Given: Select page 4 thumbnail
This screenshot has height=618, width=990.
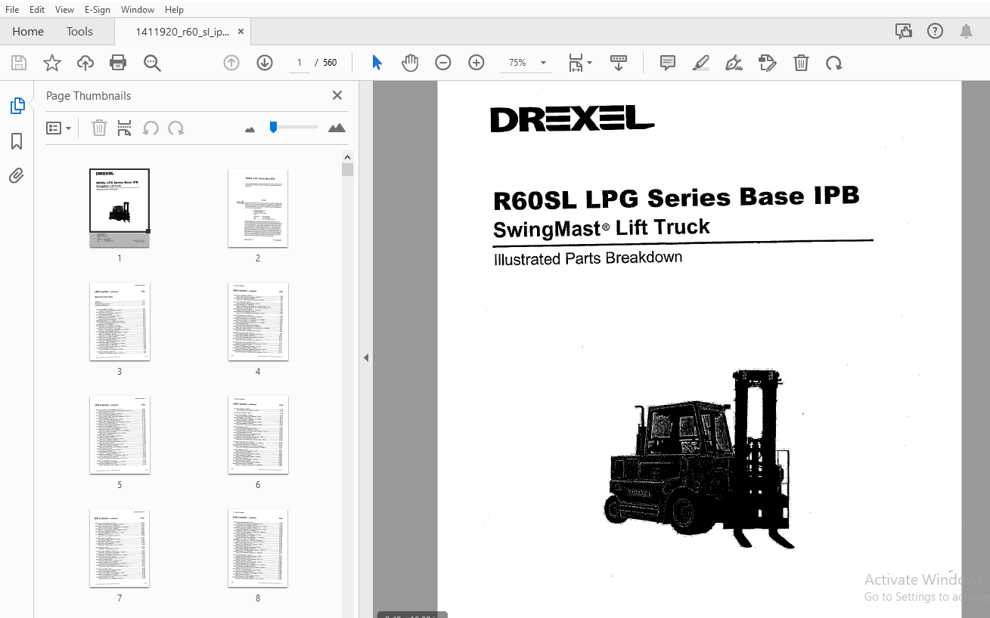Looking at the screenshot, I should (x=258, y=321).
